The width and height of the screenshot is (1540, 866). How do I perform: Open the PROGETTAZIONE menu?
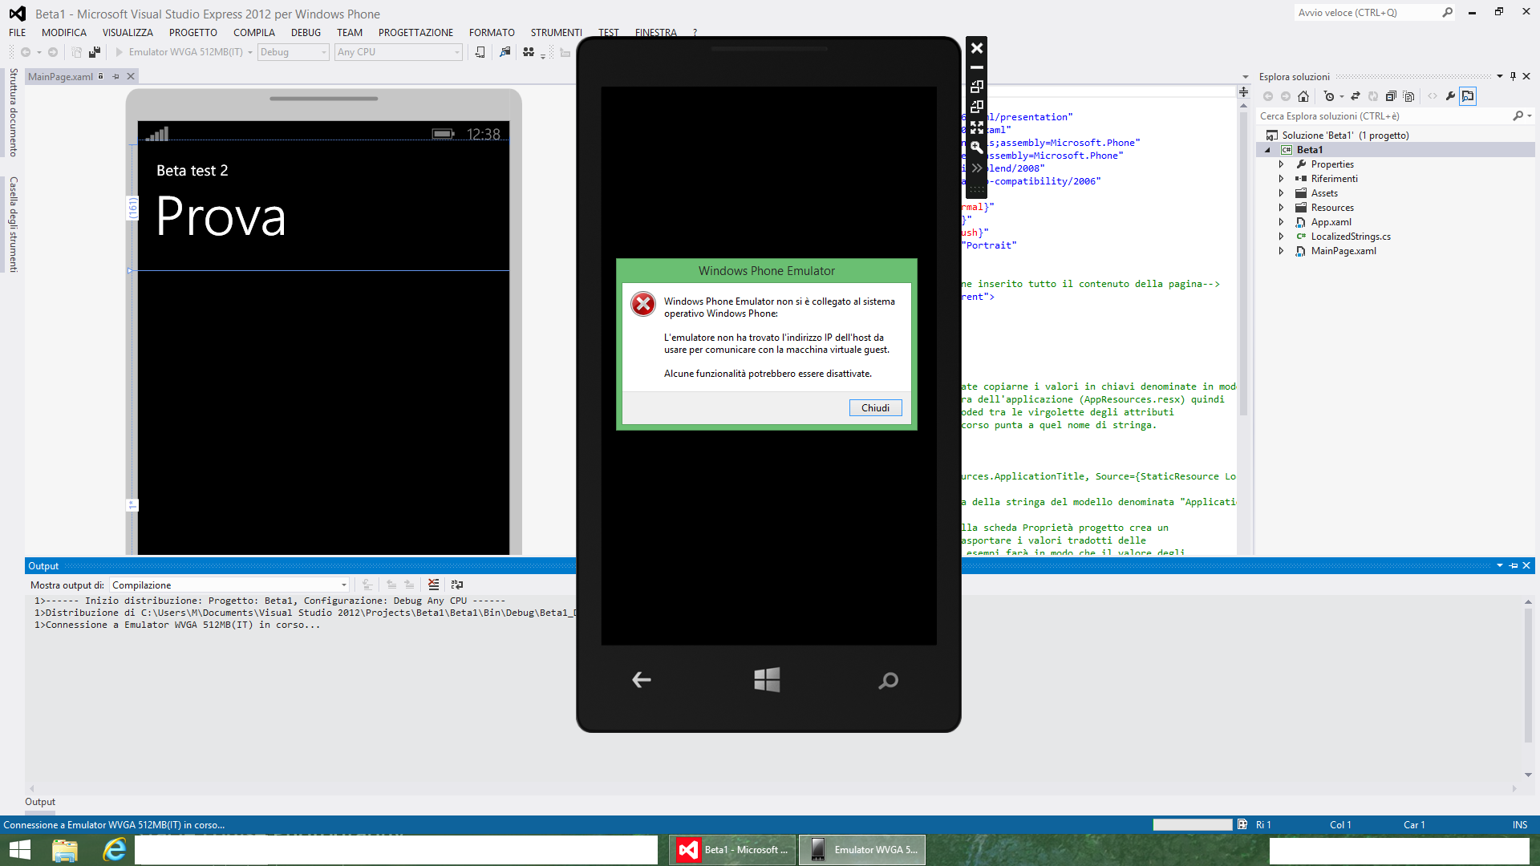[x=415, y=33]
